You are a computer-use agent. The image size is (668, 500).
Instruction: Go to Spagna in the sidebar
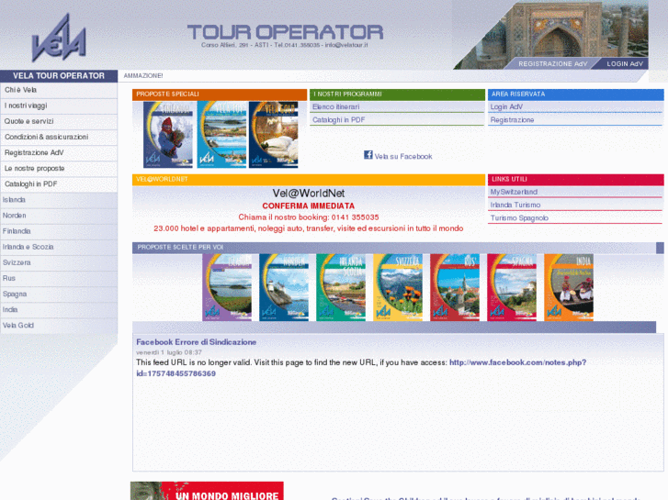point(59,294)
